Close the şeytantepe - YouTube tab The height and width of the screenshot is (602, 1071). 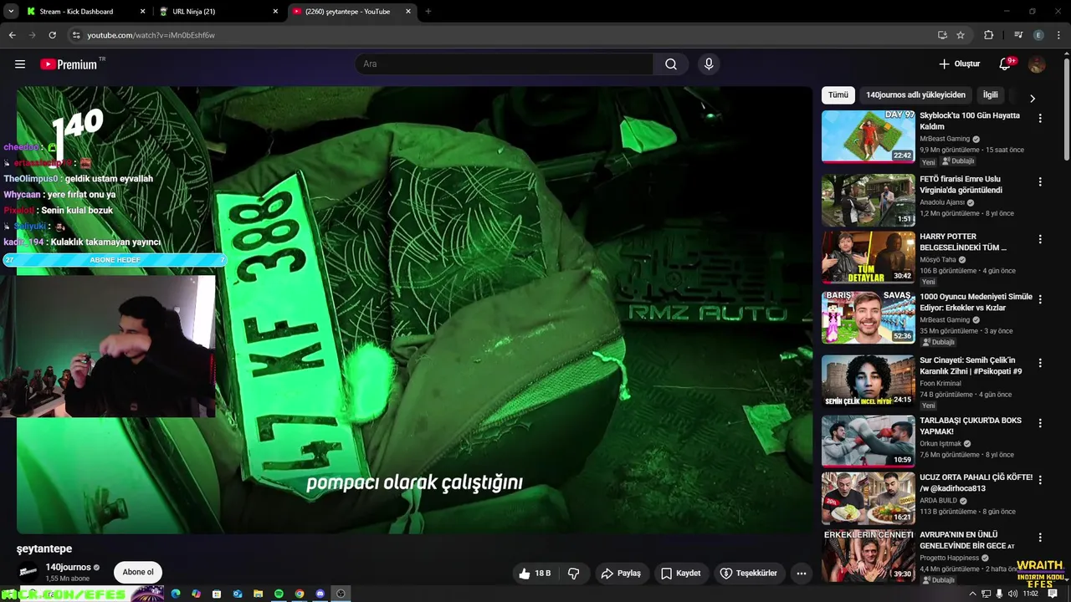click(x=408, y=12)
